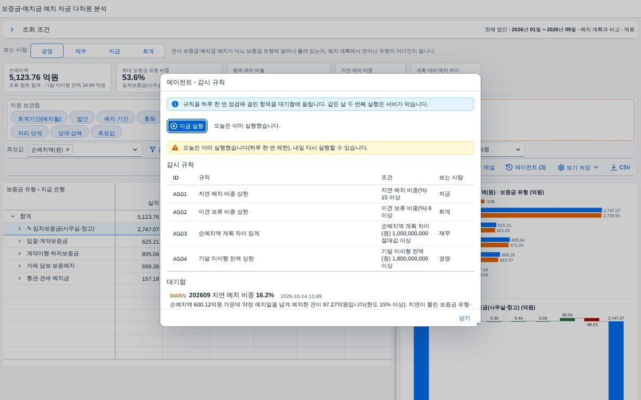Viewport: 641px width, 400px height.
Task: Click rule row AG04 기말 미이행 잔액 상한
Action: pos(320,259)
